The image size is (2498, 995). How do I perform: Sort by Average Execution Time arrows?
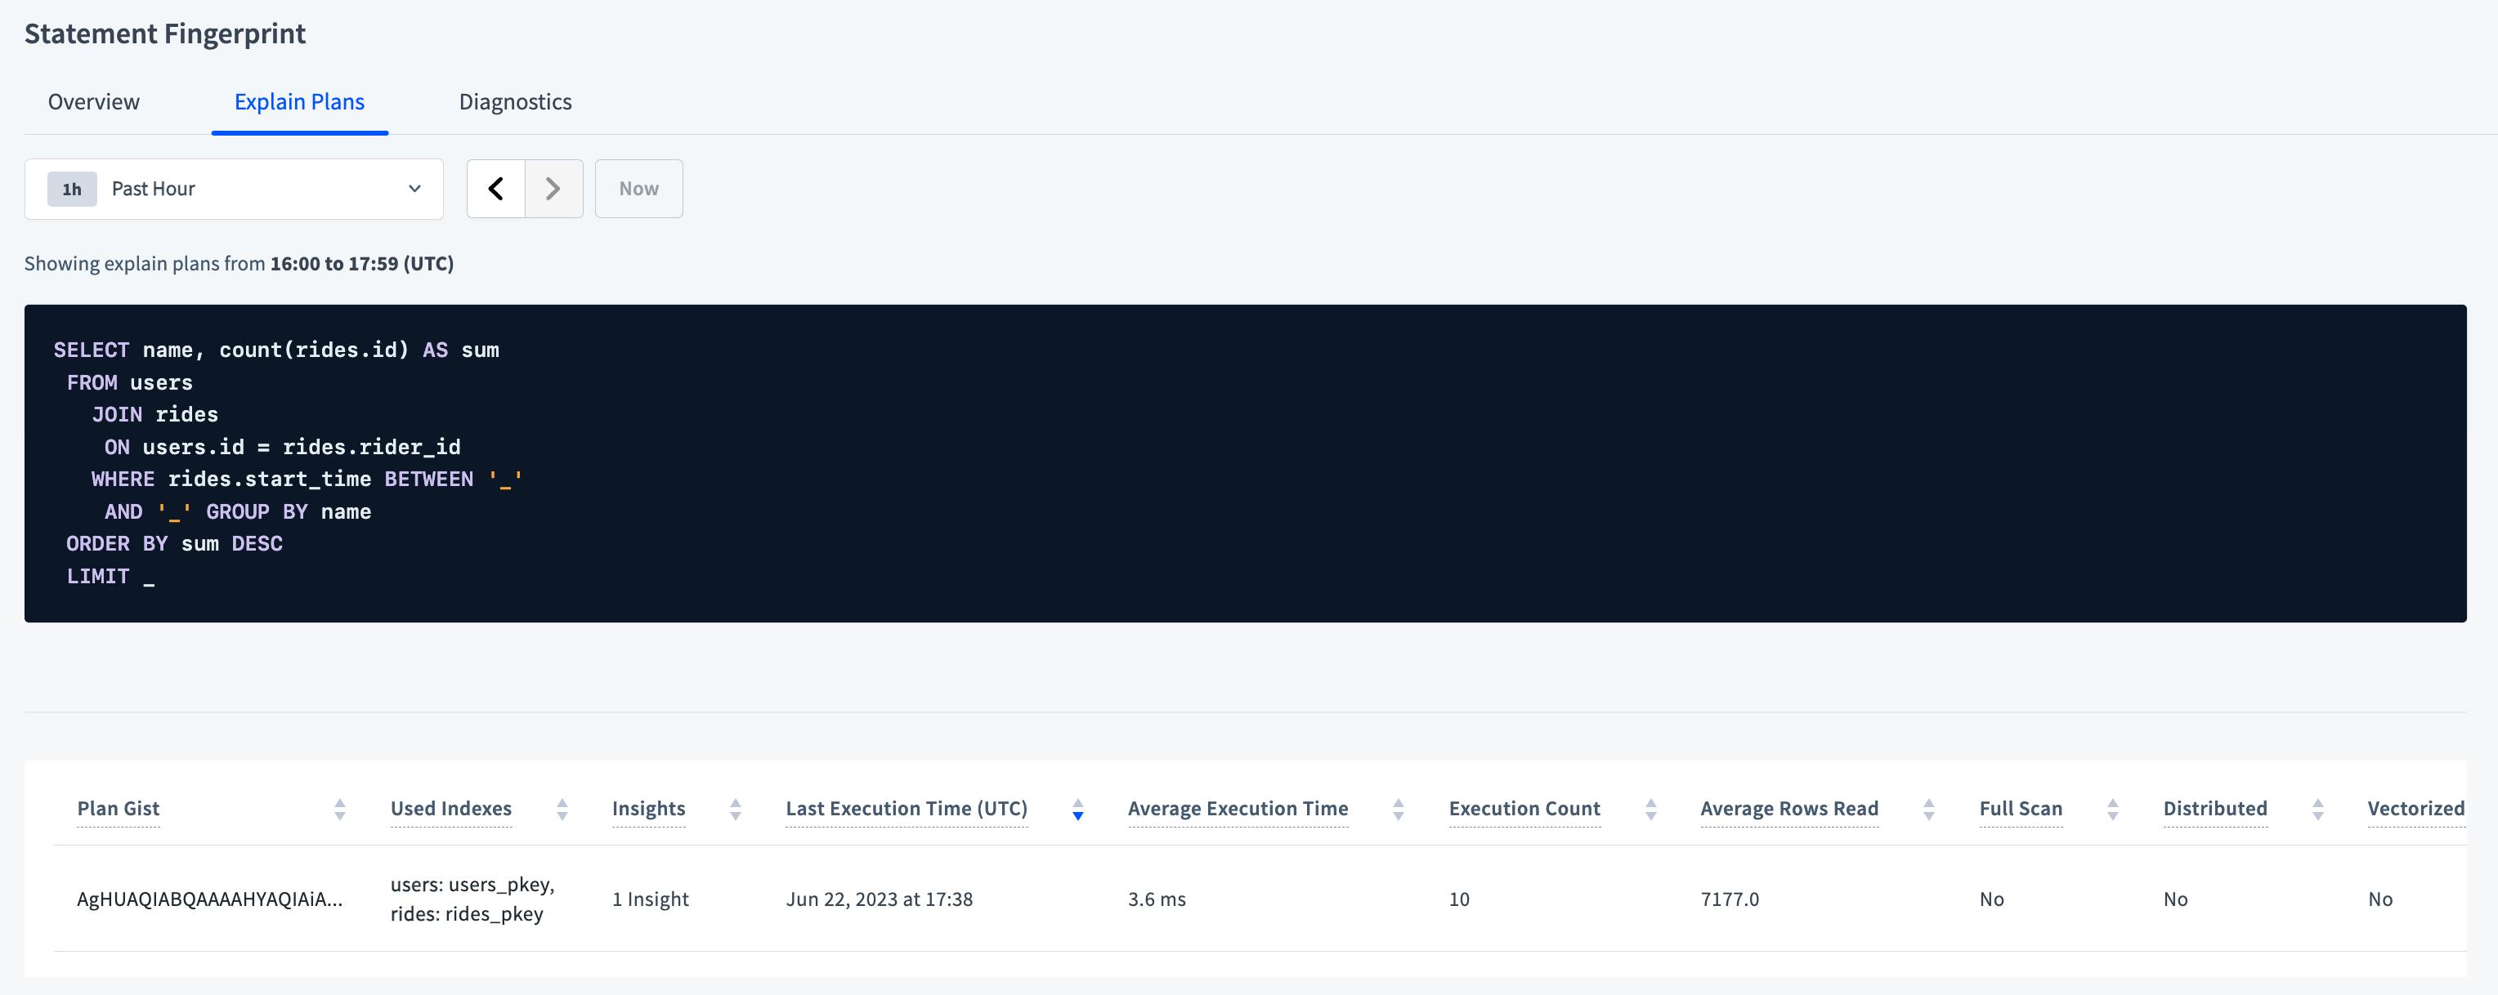coord(1398,809)
